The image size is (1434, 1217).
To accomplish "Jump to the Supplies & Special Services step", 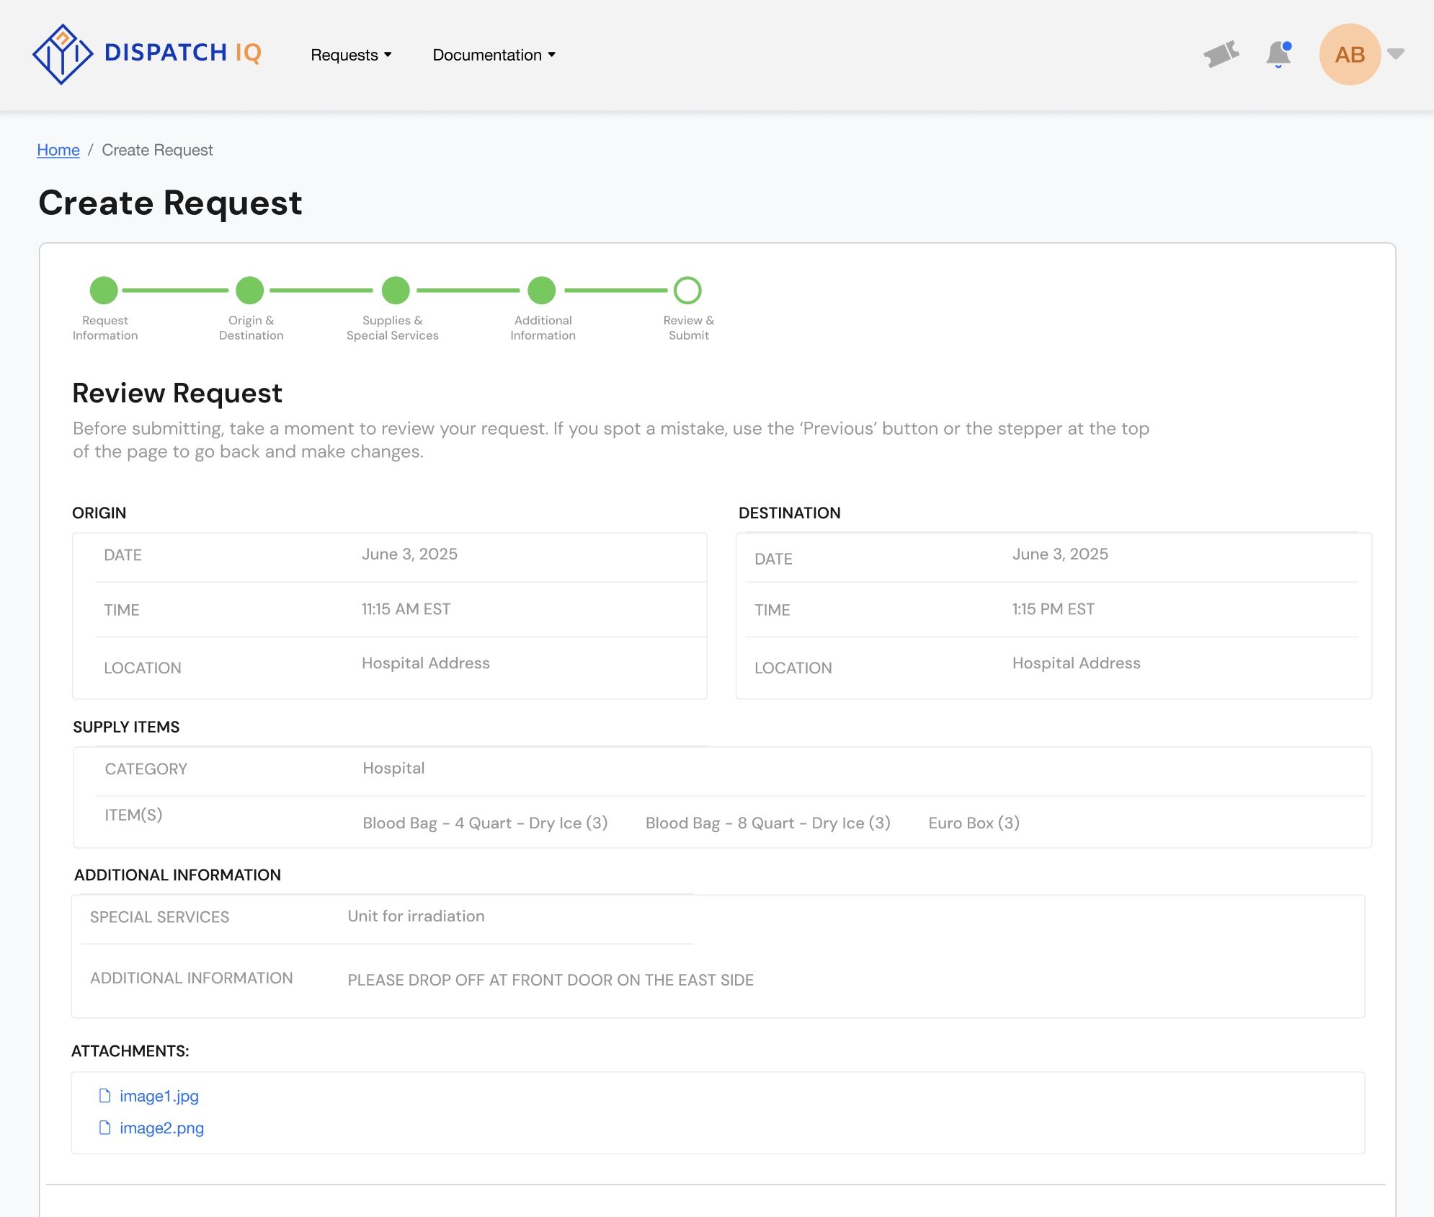I will [396, 291].
